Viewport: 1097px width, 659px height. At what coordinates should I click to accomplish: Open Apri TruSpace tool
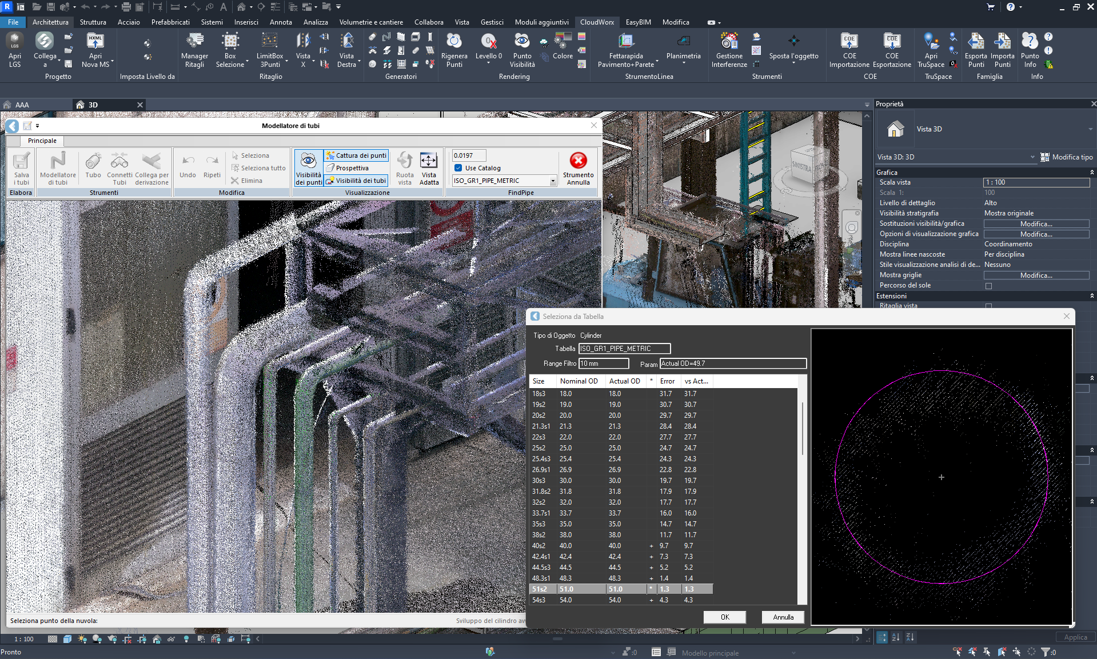click(931, 50)
